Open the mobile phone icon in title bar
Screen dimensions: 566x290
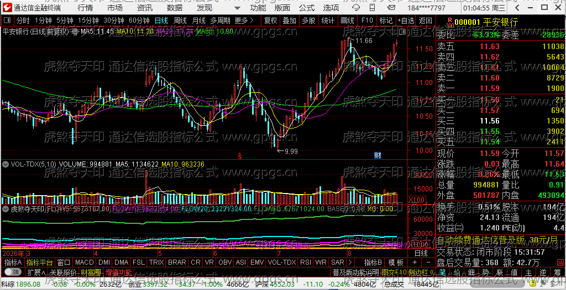click(x=372, y=8)
